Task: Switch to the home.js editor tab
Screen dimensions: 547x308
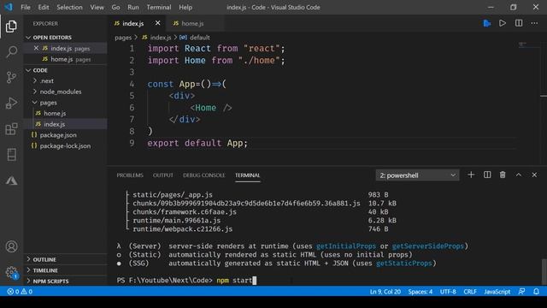Action: 192,23
